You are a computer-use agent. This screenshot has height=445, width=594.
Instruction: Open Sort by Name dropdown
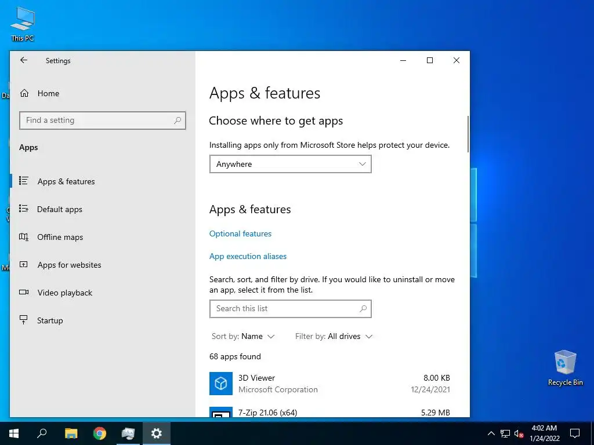tap(243, 337)
